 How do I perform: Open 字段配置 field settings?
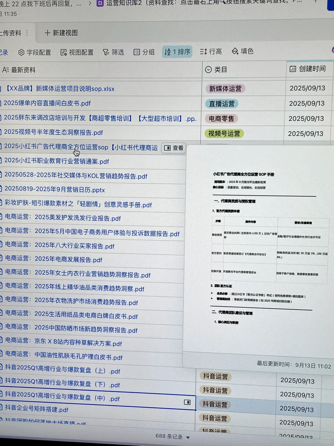click(34, 52)
